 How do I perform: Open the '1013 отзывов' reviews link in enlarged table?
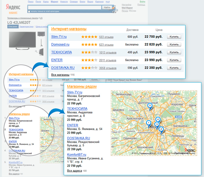point(108,53)
